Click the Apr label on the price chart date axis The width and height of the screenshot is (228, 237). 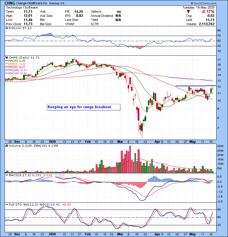pos(157,142)
